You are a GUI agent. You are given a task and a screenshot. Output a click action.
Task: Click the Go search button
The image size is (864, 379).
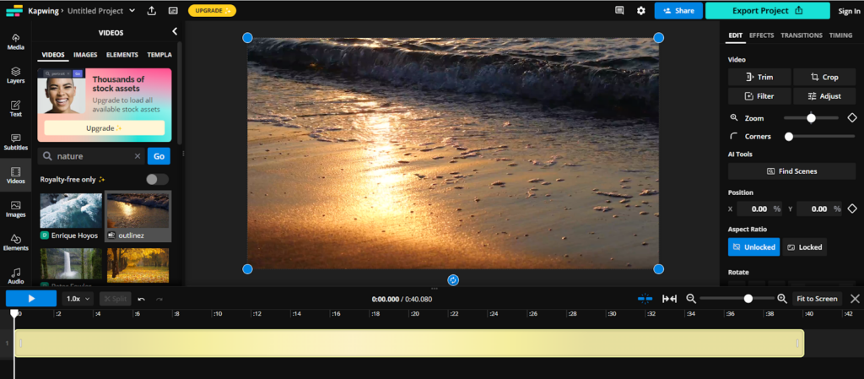tap(159, 156)
